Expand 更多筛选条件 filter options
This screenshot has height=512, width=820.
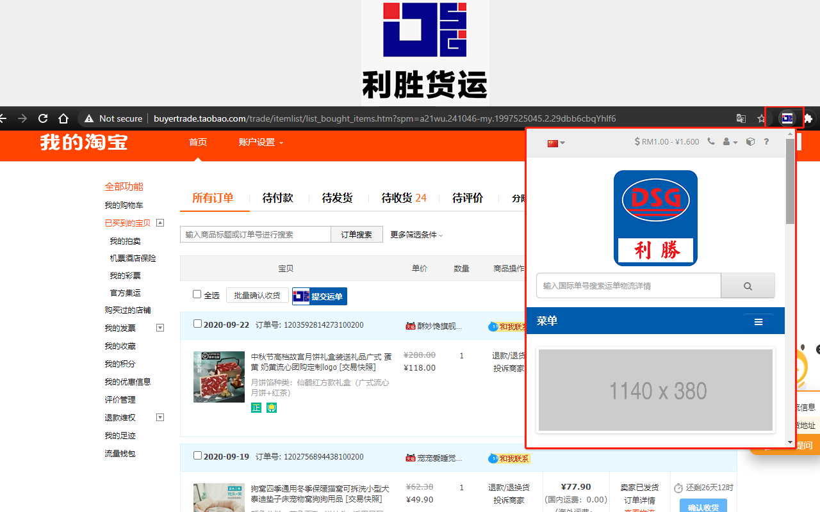[417, 235]
